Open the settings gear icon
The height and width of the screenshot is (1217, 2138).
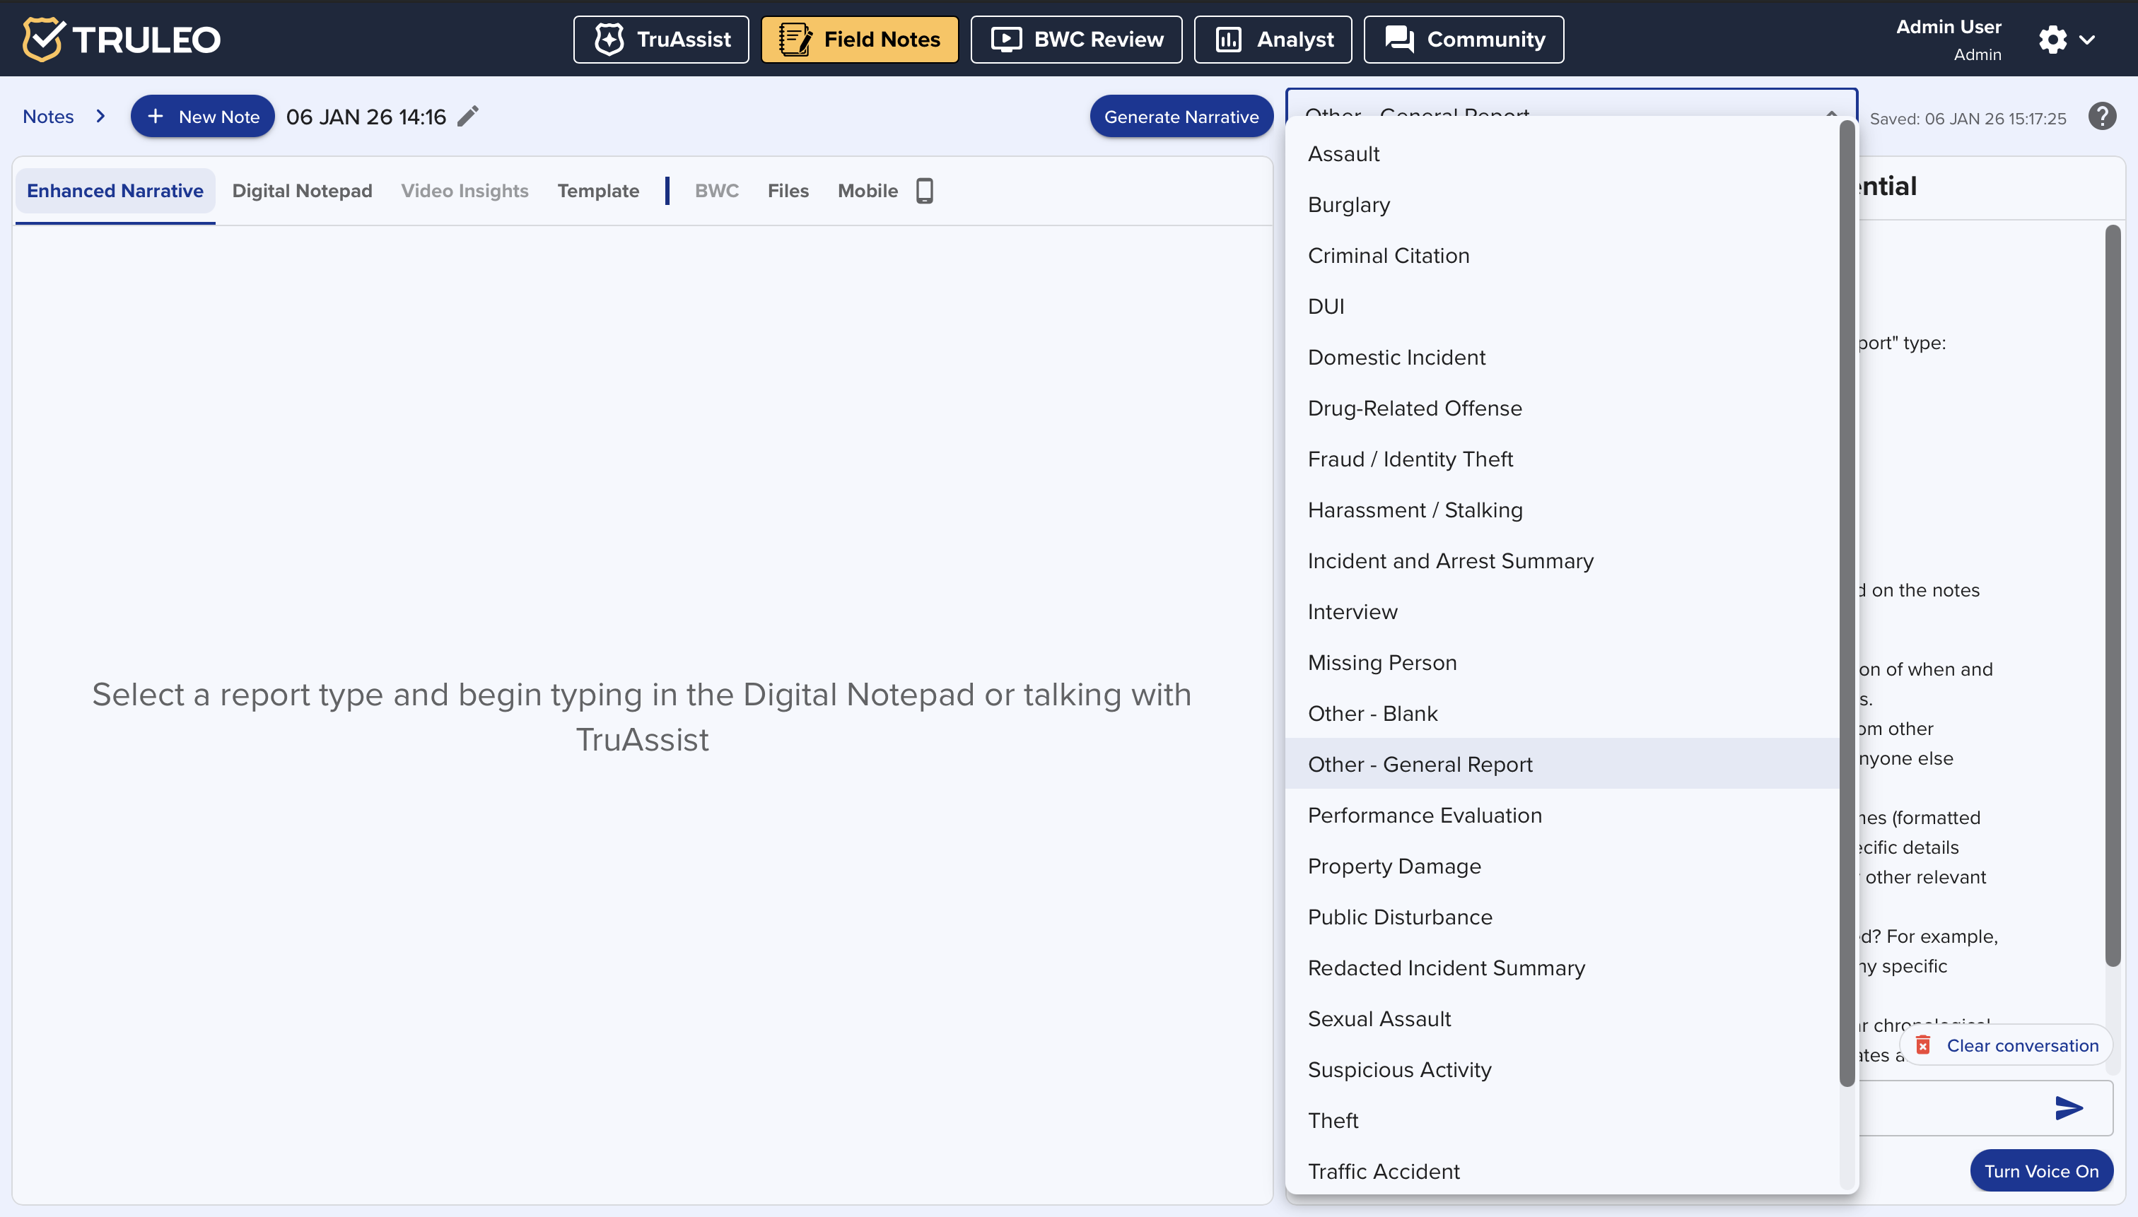click(2052, 40)
